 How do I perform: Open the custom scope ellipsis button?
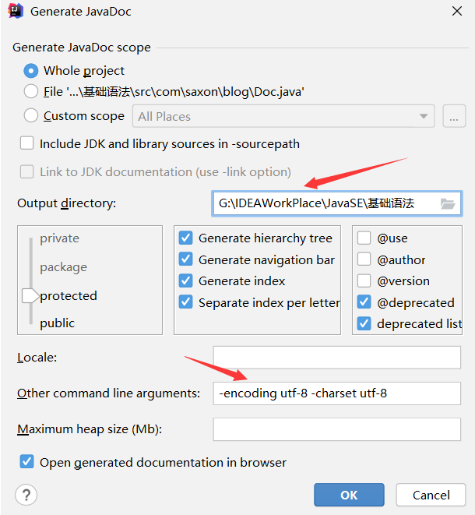point(454,117)
